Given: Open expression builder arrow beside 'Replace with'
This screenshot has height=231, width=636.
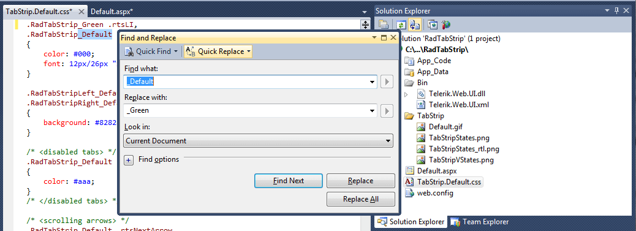Looking at the screenshot, I should point(387,110).
